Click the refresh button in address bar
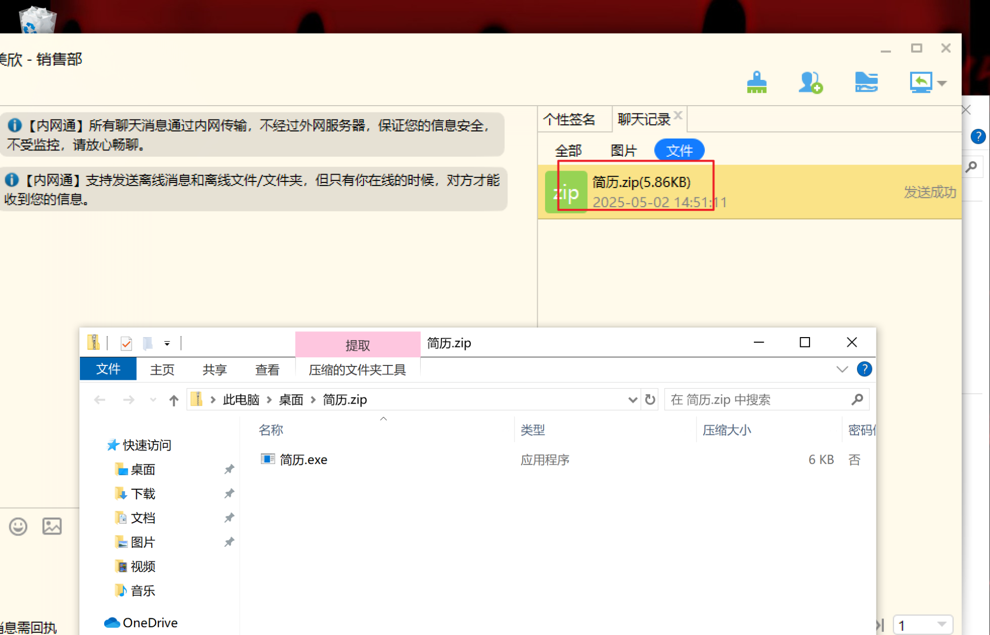 (x=650, y=400)
